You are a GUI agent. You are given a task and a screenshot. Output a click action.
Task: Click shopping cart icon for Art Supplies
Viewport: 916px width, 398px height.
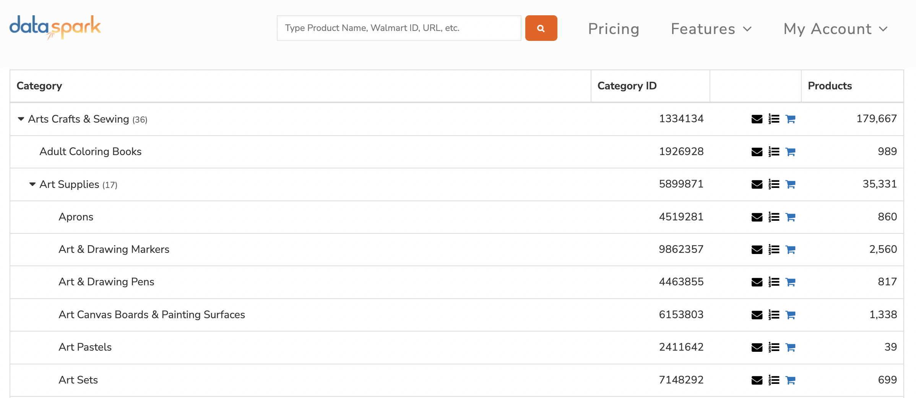[790, 184]
